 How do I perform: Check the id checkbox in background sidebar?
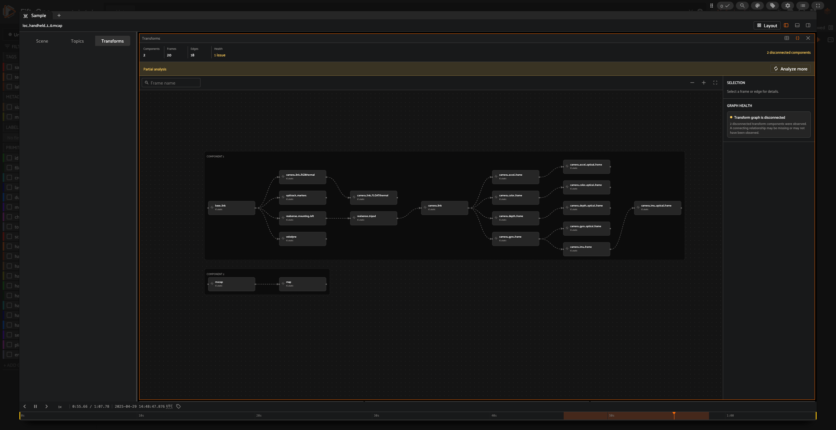coord(10,158)
